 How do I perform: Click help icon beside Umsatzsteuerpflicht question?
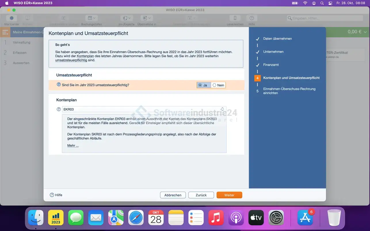pyautogui.click(x=59, y=85)
